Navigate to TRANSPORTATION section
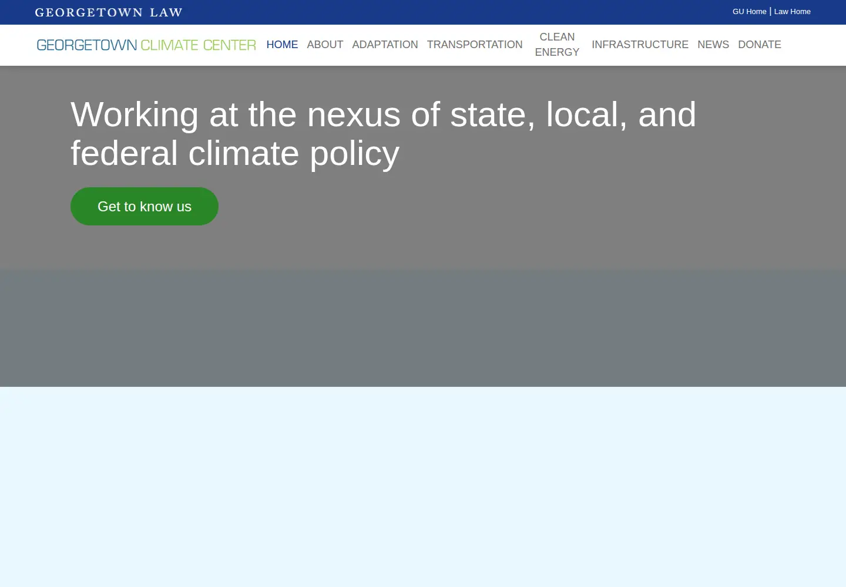This screenshot has height=587, width=846. 475,45
